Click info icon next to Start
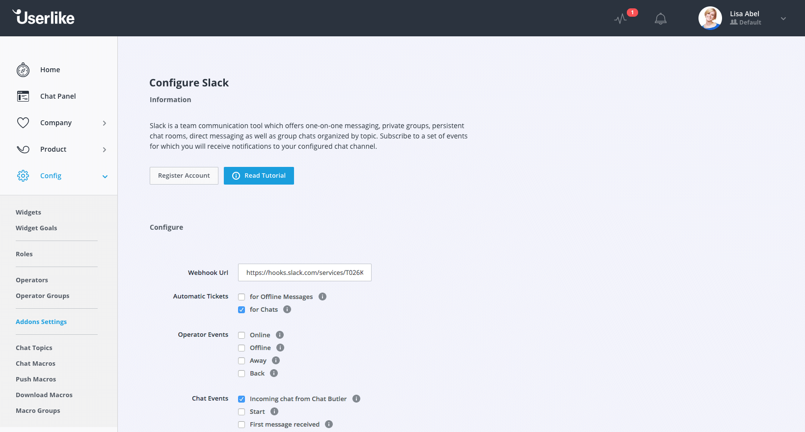Image resolution: width=805 pixels, height=432 pixels. [274, 411]
